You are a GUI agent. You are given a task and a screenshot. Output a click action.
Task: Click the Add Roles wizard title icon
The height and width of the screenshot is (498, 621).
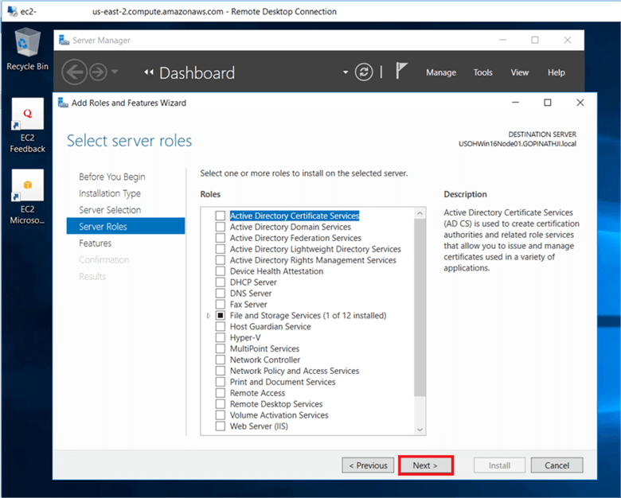pyautogui.click(x=63, y=103)
